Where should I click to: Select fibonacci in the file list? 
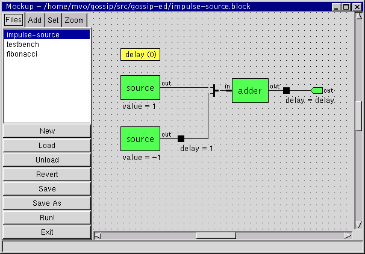22,54
